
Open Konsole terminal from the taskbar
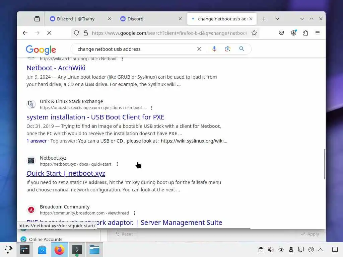tap(77, 250)
